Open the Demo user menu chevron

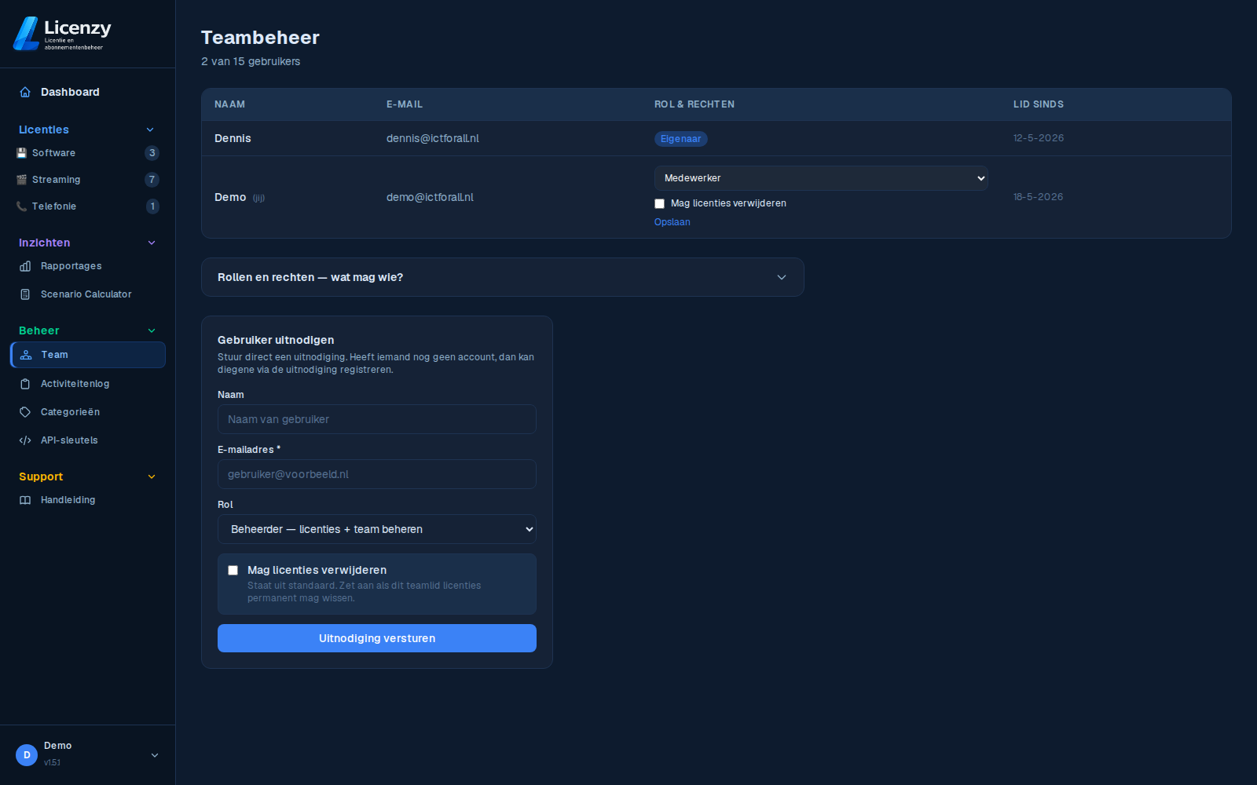pos(155,755)
